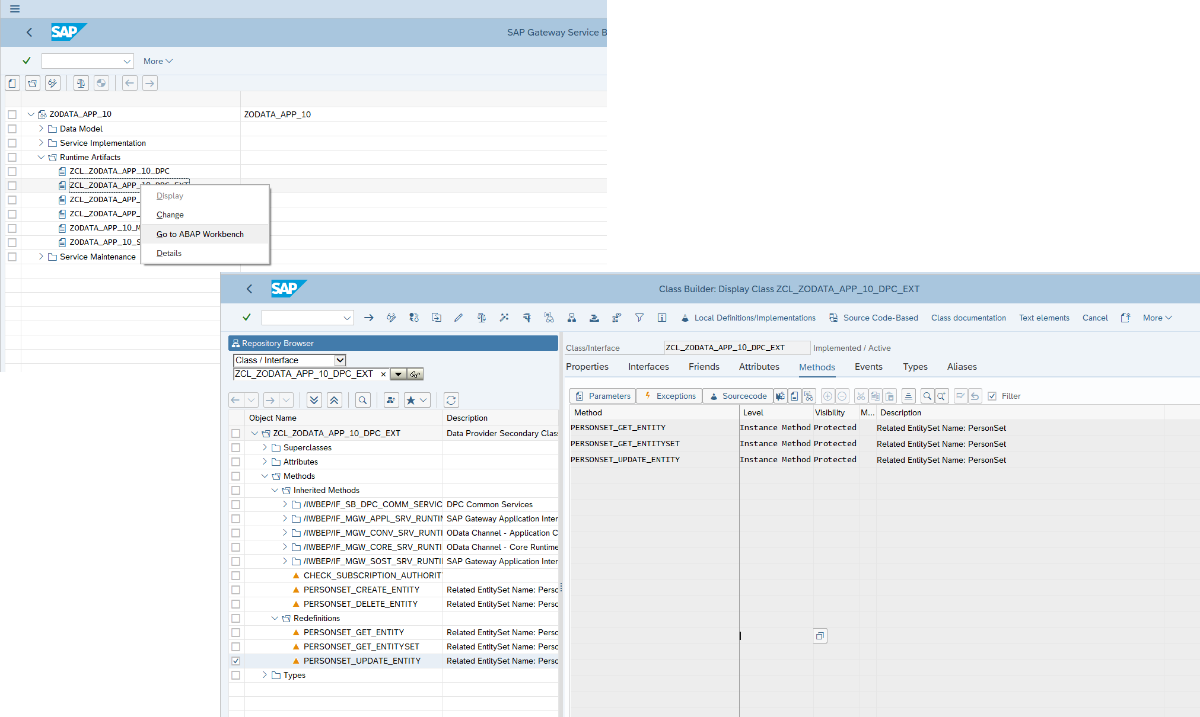Click the Class/Interface name input field
The width and height of the screenshot is (1200, 717).
coord(737,348)
